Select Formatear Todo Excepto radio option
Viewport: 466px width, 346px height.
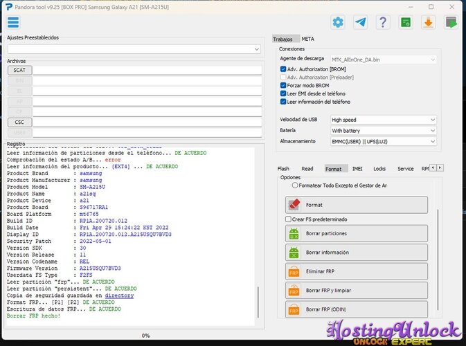[295, 185]
